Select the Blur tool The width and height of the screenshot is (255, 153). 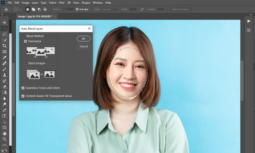(4, 98)
